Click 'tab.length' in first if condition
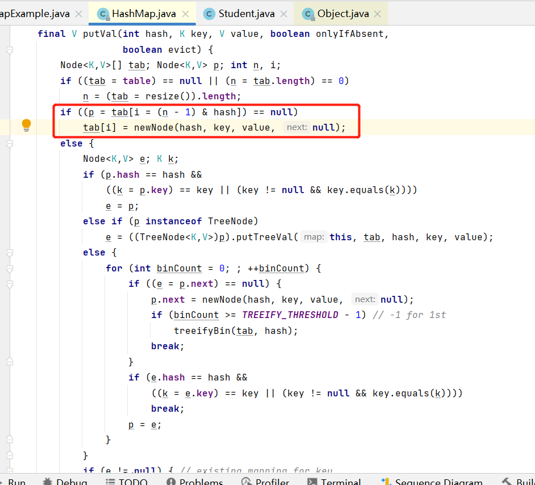The width and height of the screenshot is (535, 485). pyautogui.click(x=282, y=81)
